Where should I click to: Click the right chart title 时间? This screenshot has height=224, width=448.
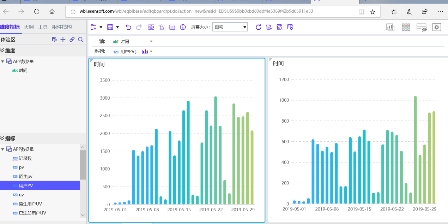pos(278,64)
